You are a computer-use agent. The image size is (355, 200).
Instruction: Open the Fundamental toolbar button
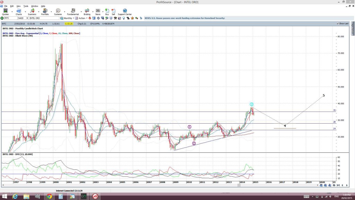click(x=73, y=12)
